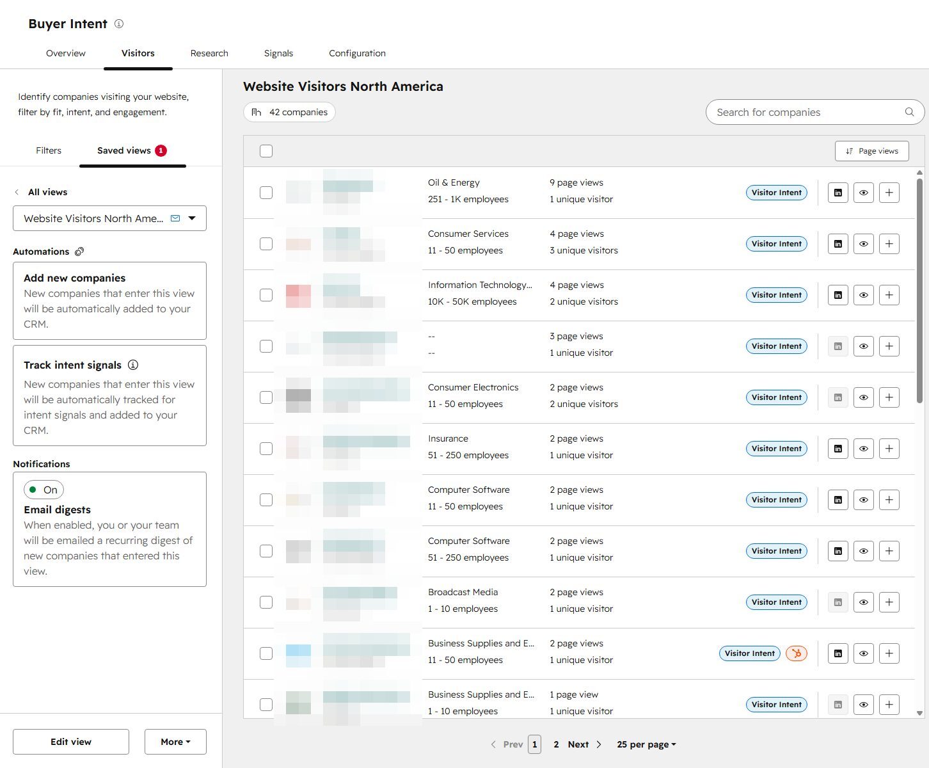This screenshot has width=929, height=768.
Task: Open the More dropdown button
Action: point(175,742)
